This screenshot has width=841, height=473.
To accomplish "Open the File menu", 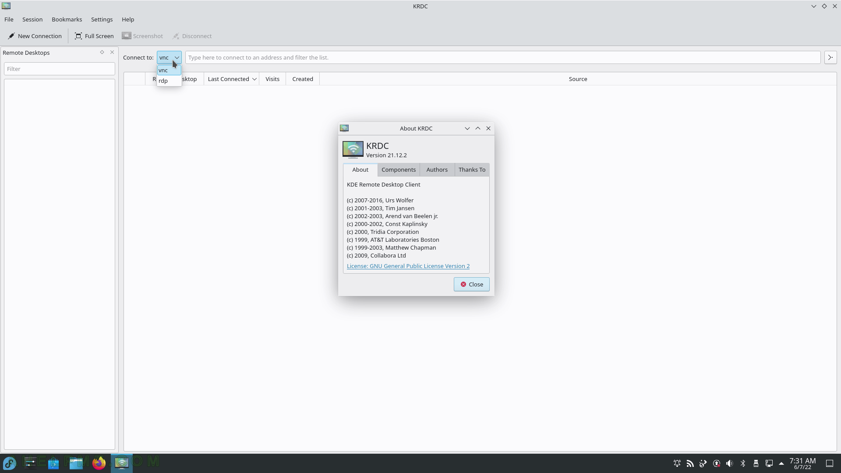I will [9, 19].
